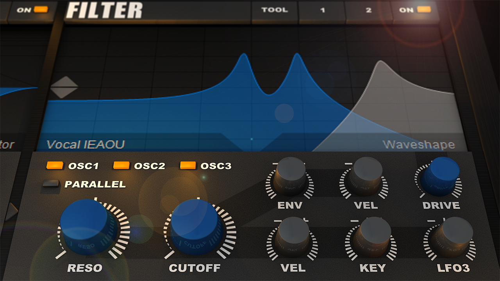500x281 pixels.
Task: Toggle the filter ON button at right
Action: (x=416, y=11)
